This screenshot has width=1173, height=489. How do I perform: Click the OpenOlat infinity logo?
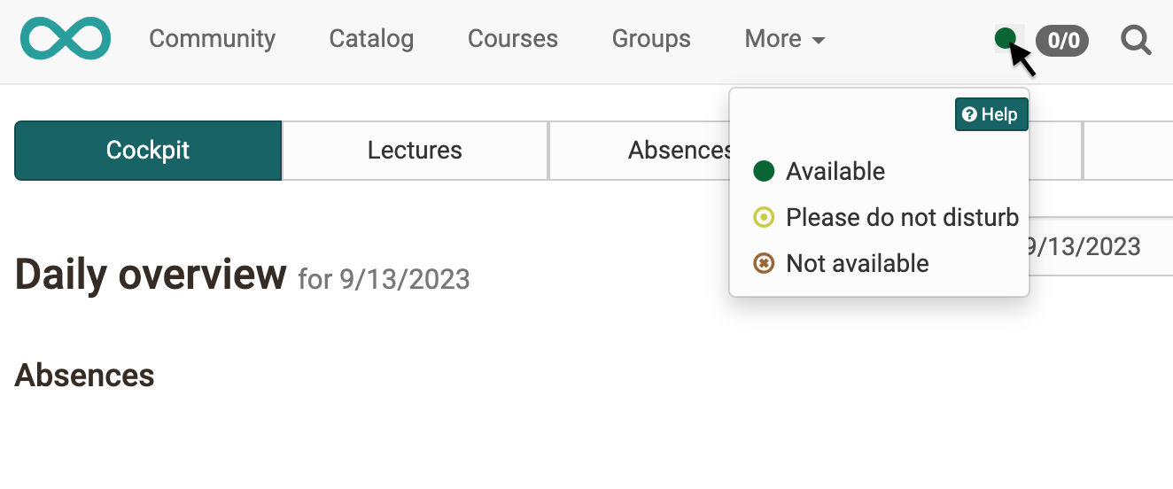pos(66,39)
